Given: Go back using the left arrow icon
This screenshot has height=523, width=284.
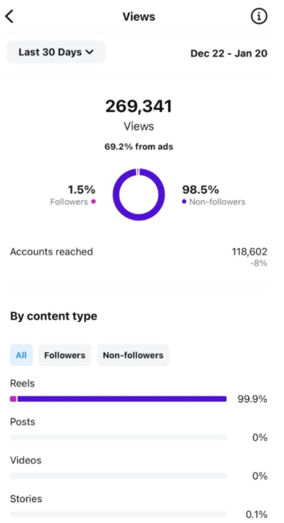Looking at the screenshot, I should 9,16.
